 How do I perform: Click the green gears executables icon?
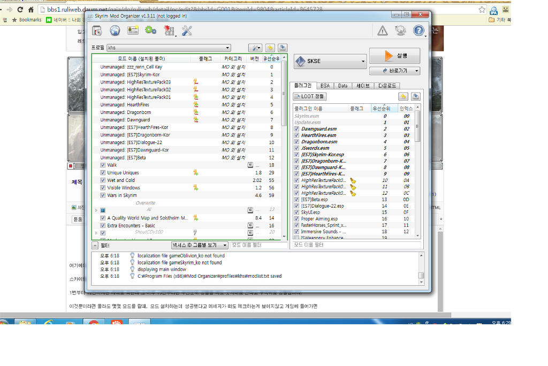click(150, 30)
